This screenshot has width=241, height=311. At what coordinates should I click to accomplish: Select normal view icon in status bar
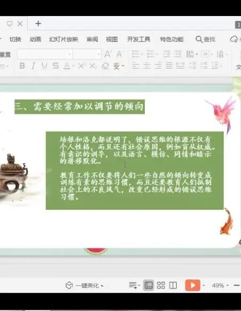pyautogui.click(x=149, y=285)
